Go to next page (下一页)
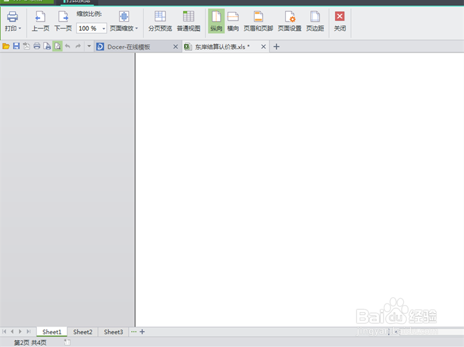 [63, 21]
